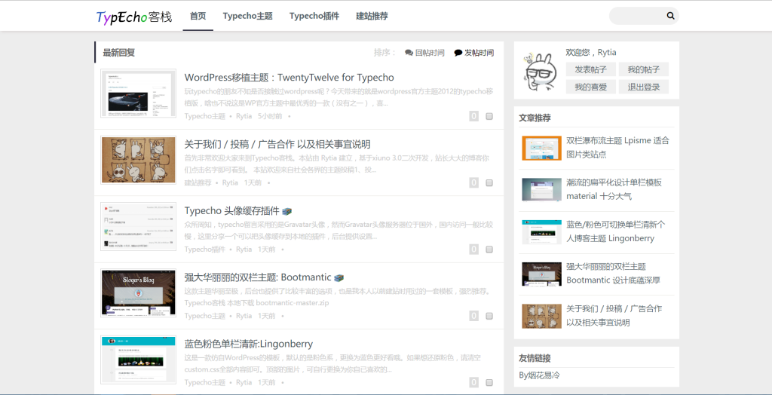Click author Rytia under Bootmantic post

244,316
